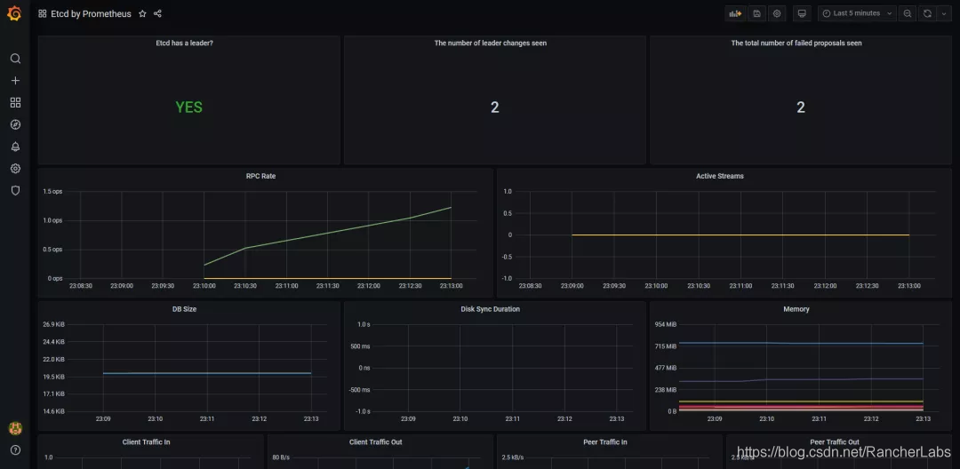The image size is (960, 469).
Task: Open the failed proposals seen panel title menu
Action: tap(796, 44)
